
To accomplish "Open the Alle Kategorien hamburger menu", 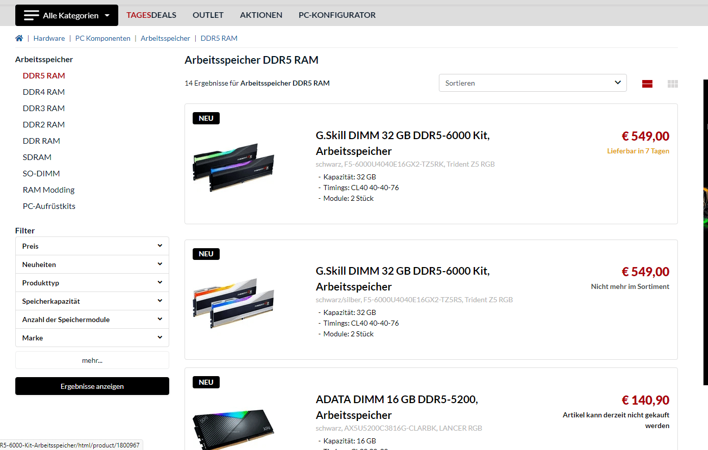I will point(67,15).
